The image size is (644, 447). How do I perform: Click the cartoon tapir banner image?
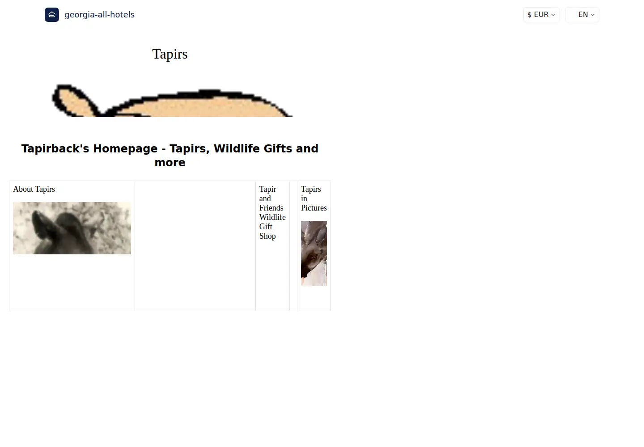[x=173, y=101]
